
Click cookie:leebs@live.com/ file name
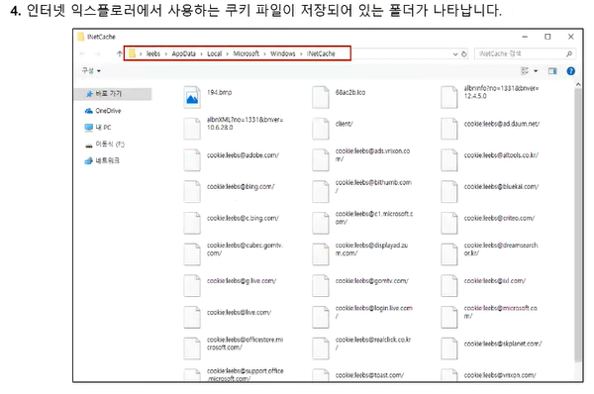[x=239, y=312]
